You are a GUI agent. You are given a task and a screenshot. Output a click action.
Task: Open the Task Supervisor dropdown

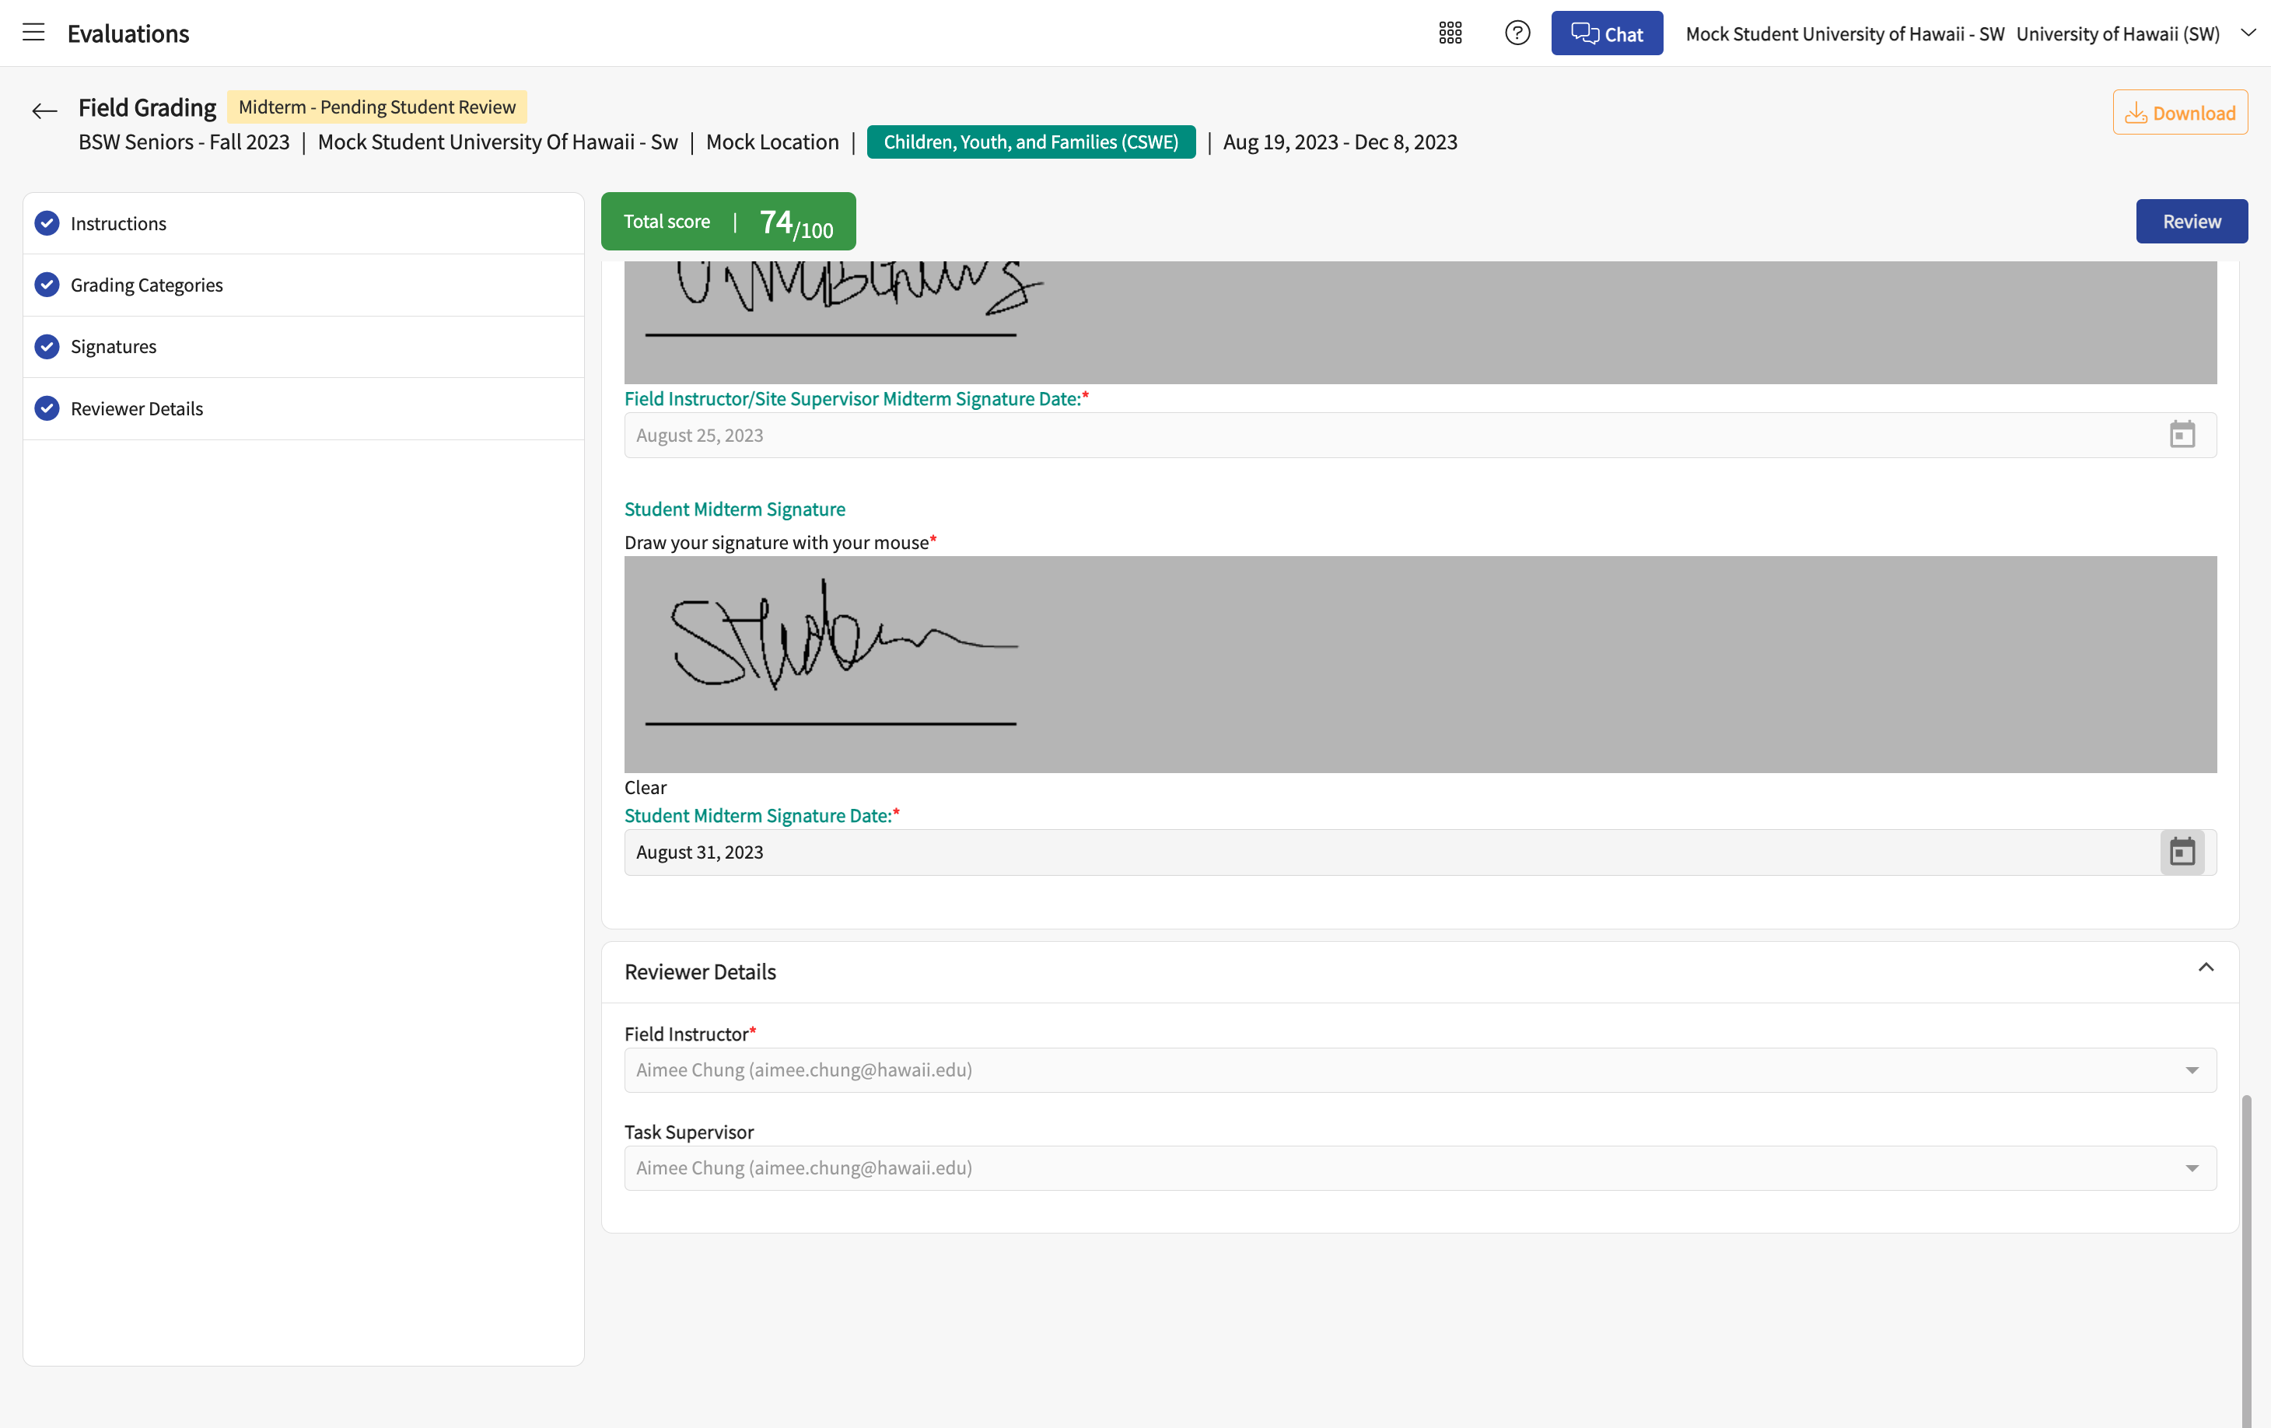tap(1419, 1167)
